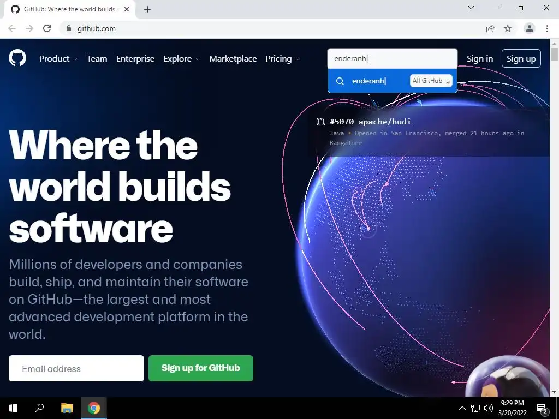Open the #5070 apache/hudi pull request
Image resolution: width=559 pixels, height=419 pixels.
[x=370, y=122]
